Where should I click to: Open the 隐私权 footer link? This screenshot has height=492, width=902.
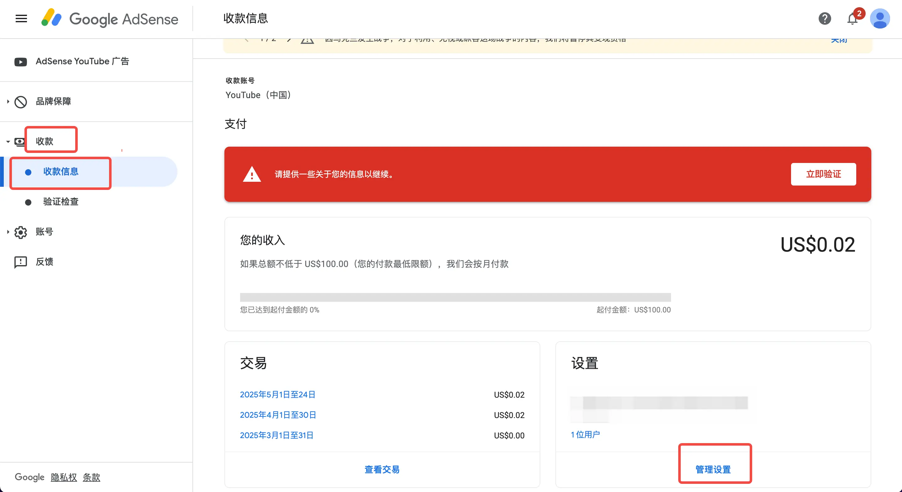(64, 477)
